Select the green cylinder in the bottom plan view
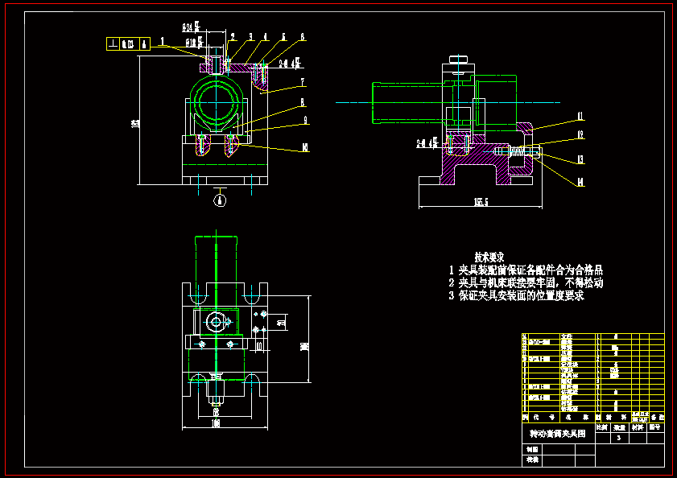The height and width of the screenshot is (478, 677). [x=217, y=259]
